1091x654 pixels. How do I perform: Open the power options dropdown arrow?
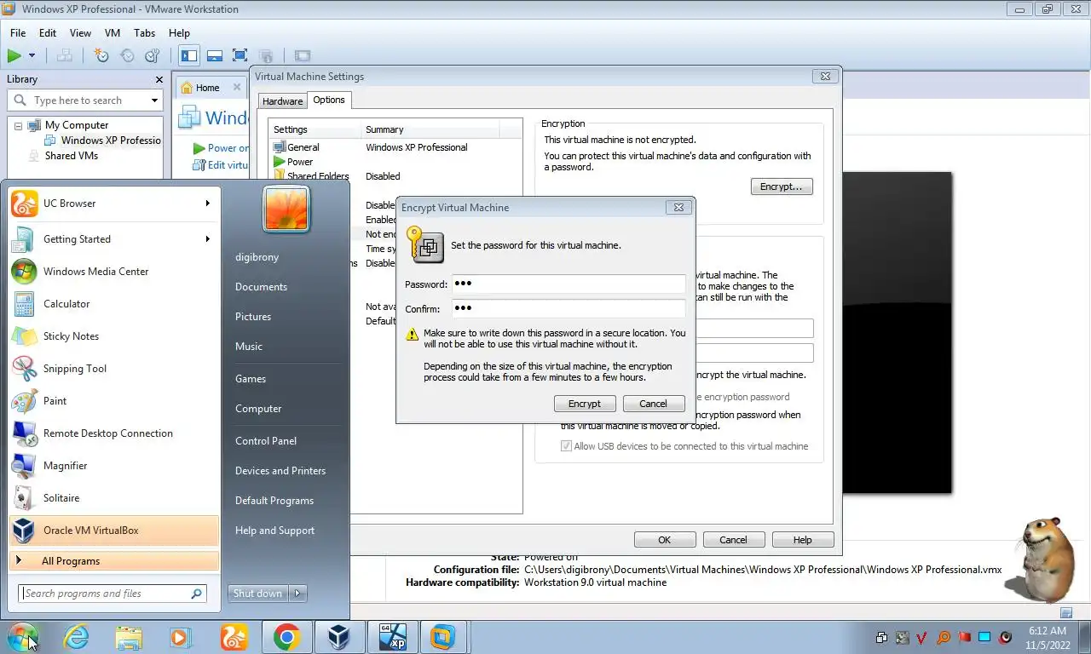tap(32, 56)
